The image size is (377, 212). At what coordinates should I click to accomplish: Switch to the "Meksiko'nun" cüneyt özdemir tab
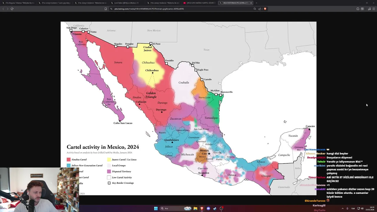[91, 3]
